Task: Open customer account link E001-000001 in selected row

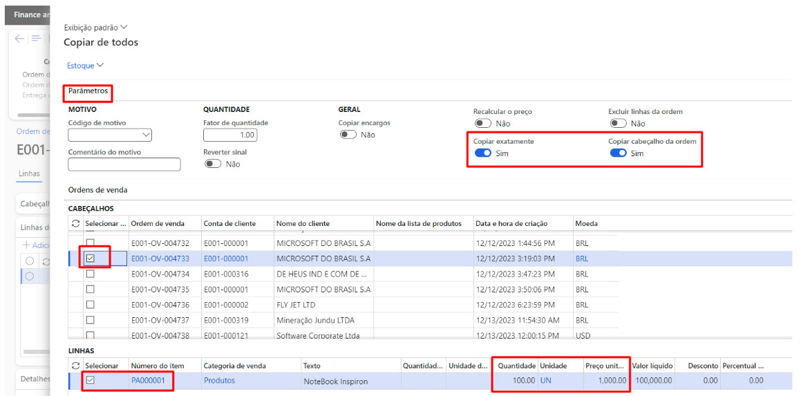Action: [x=225, y=258]
